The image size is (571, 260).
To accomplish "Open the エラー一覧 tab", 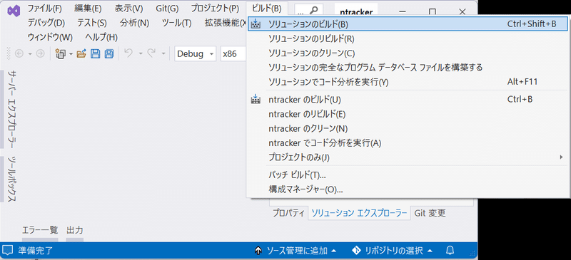I will pos(40,230).
